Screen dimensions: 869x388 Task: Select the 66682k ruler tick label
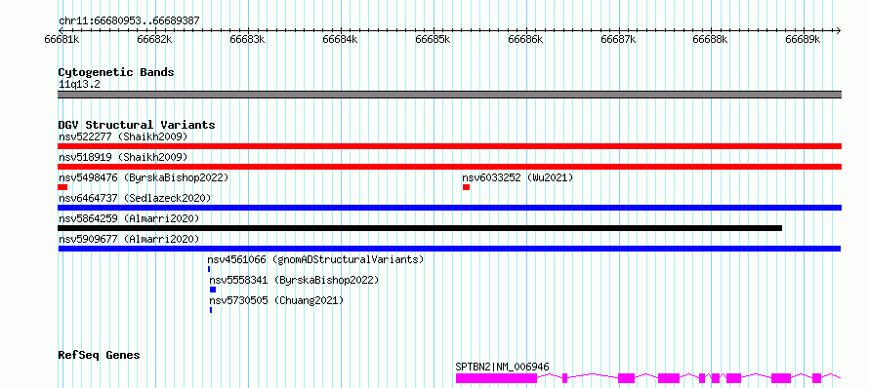tap(154, 40)
